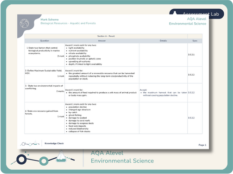Click the 'reduced biodiversity' bullet
Viewport: 233px width, 174px height.
pyautogui.click(x=78, y=129)
